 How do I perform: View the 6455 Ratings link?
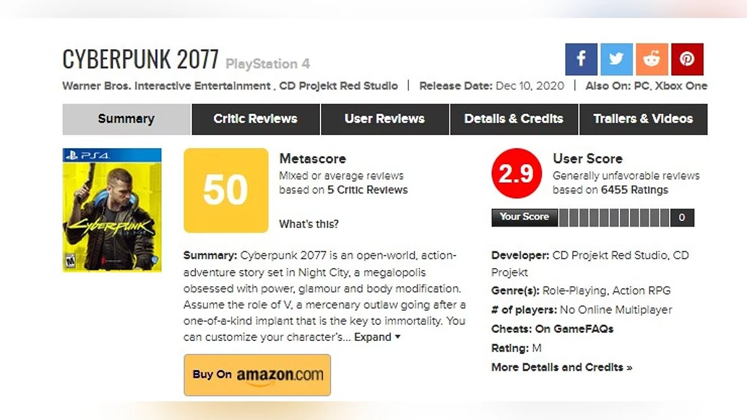pyautogui.click(x=634, y=190)
